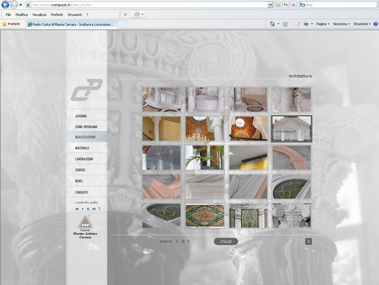Screen dimensions: 379x285
Task: Click the gray X toolbar button
Action: (125, 15)
